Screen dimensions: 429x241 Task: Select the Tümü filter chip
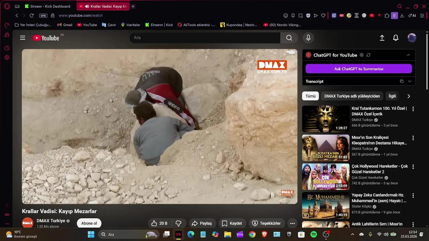[x=310, y=96]
